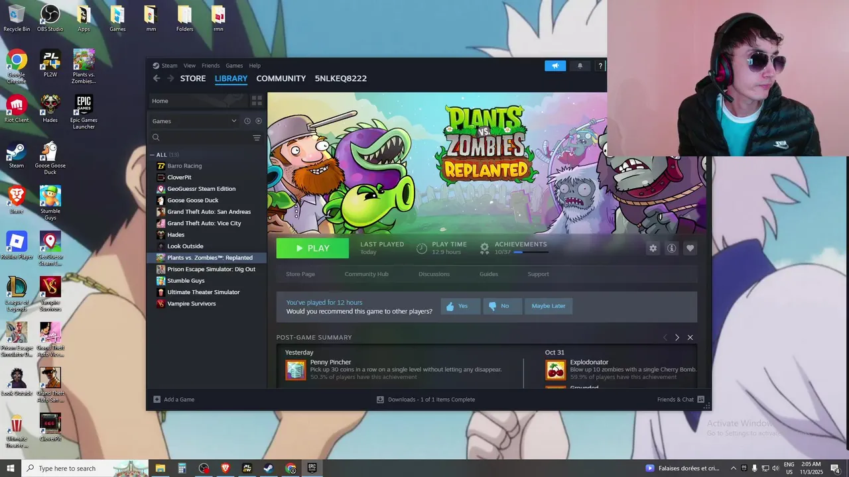This screenshot has width=849, height=477.
Task: Click Add a Game
Action: pyautogui.click(x=174, y=399)
